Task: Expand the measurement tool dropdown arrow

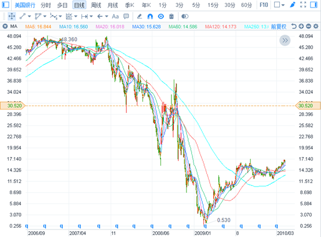Action: point(92,16)
